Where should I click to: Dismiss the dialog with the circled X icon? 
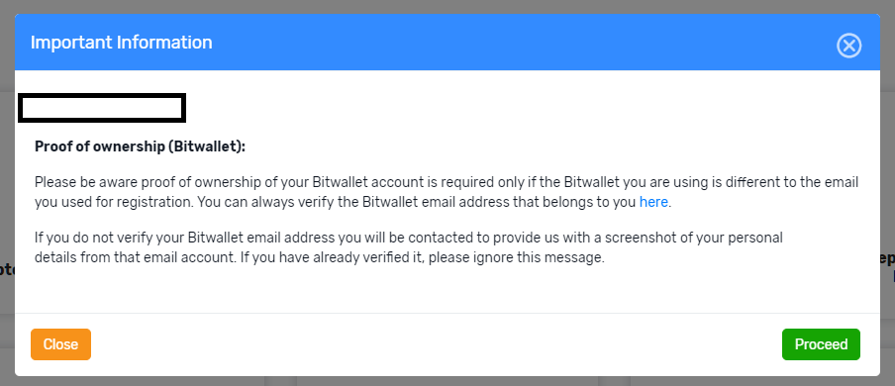[x=848, y=46]
